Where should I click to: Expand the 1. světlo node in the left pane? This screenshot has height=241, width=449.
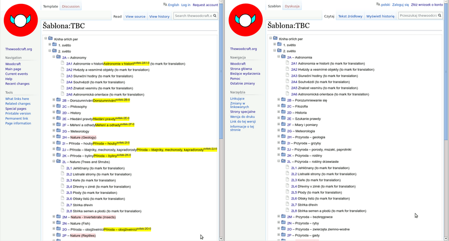[x=49, y=44]
